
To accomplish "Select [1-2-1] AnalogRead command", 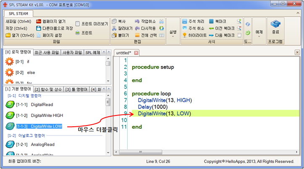I will pos(30,144).
